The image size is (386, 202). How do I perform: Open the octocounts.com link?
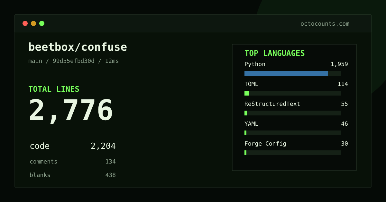[x=325, y=24]
